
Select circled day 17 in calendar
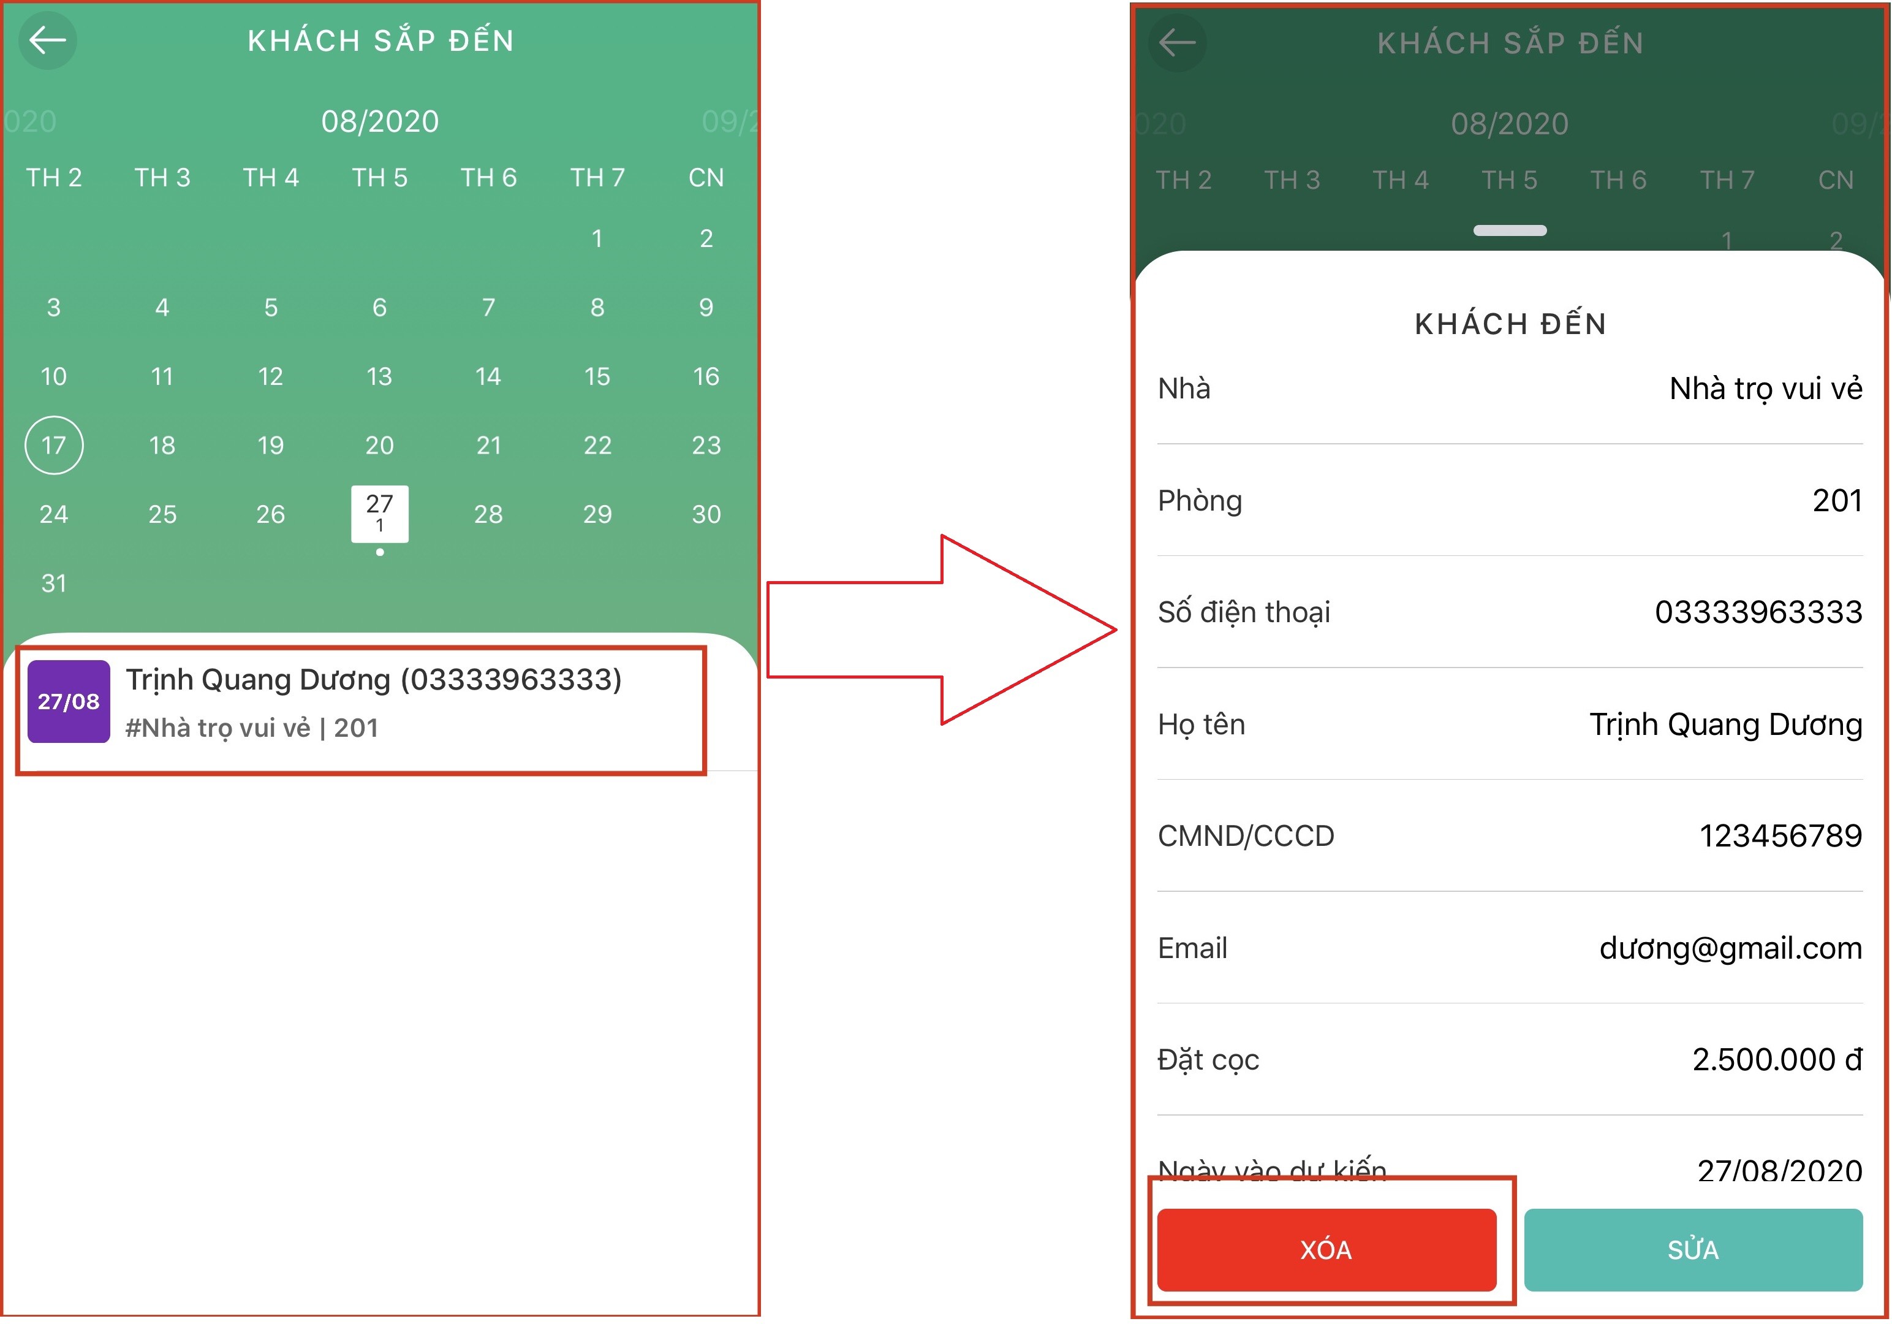coord(53,445)
